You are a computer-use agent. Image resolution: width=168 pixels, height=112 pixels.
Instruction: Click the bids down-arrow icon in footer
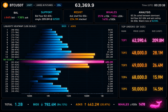(42, 104)
